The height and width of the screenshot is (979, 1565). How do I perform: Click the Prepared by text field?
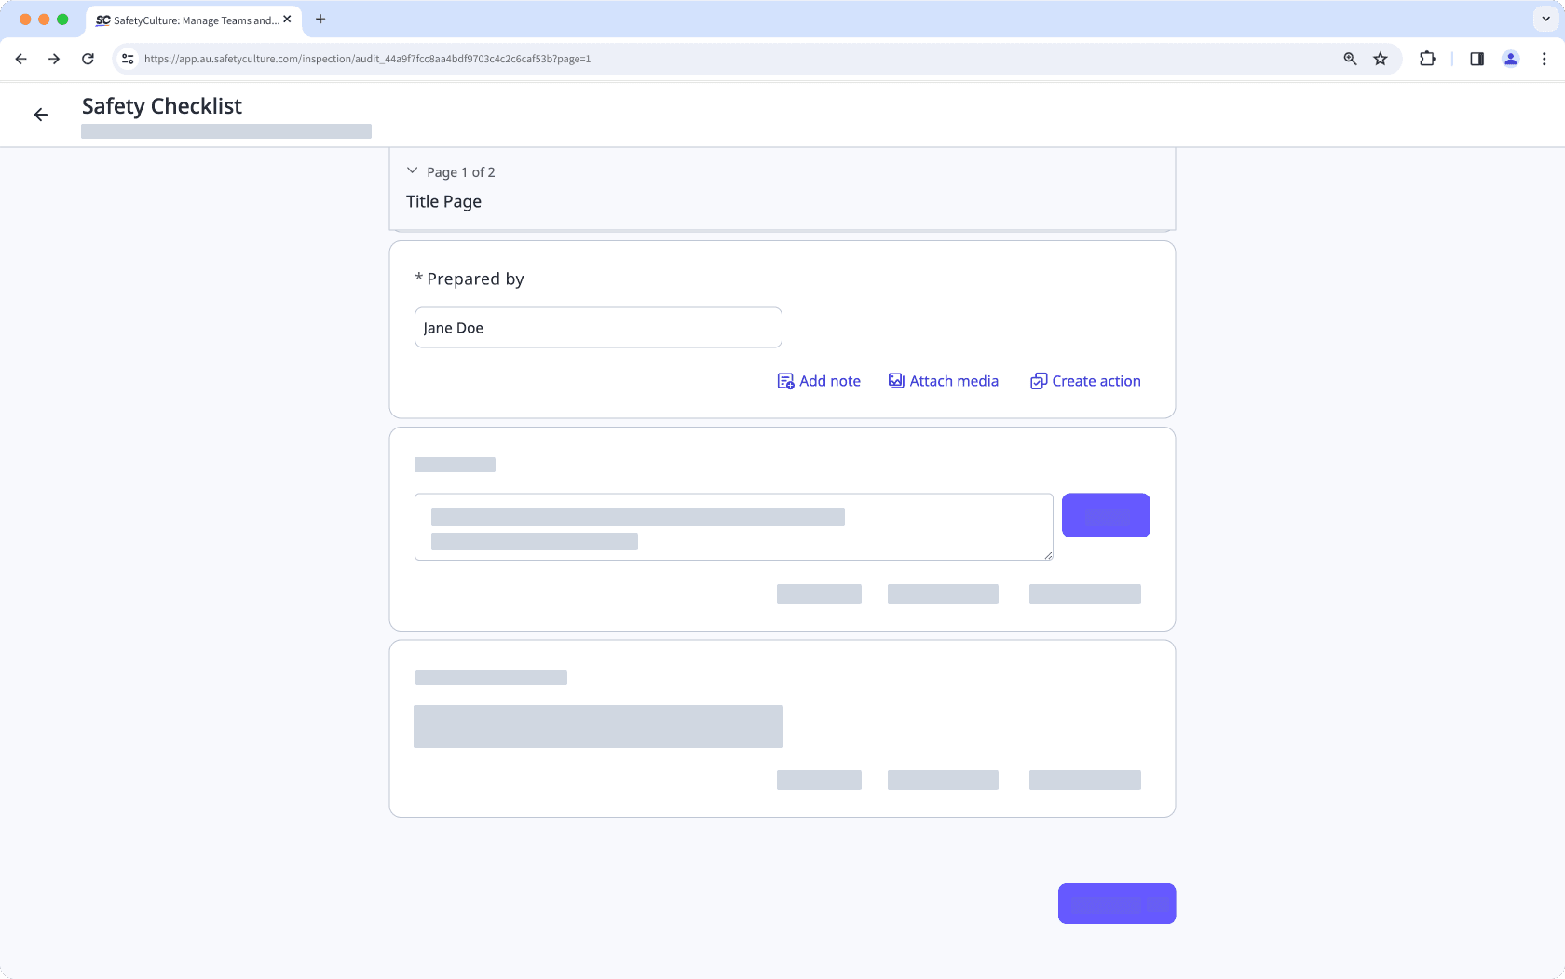click(598, 328)
